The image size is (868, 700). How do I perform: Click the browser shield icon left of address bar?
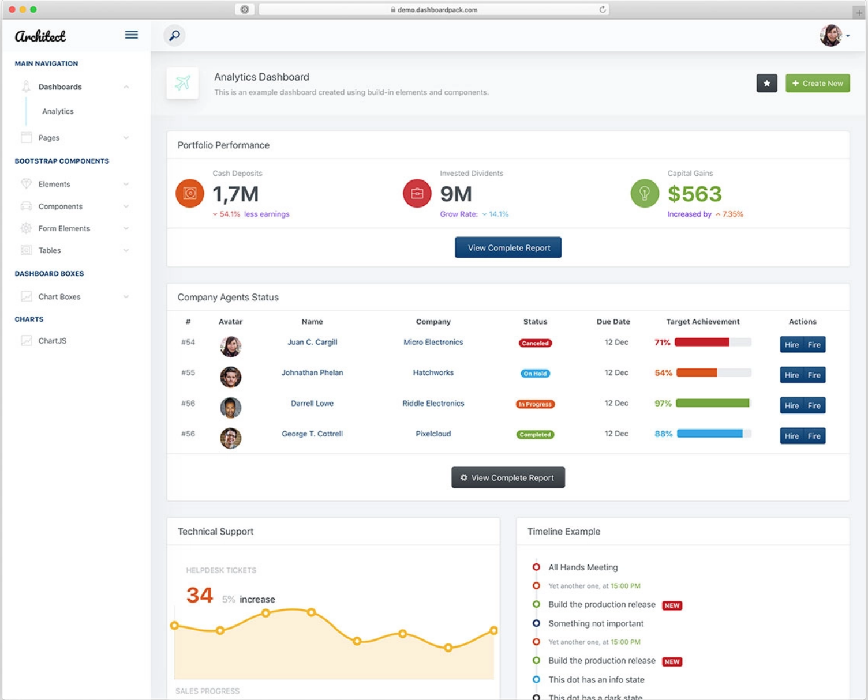[x=245, y=9]
